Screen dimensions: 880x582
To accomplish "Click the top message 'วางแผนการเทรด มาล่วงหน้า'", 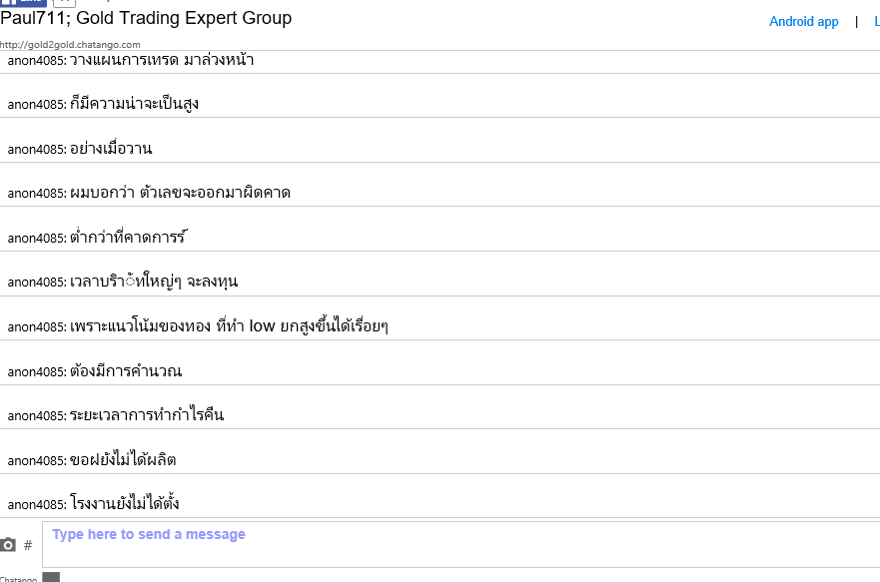I will pyautogui.click(x=162, y=60).
